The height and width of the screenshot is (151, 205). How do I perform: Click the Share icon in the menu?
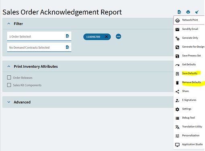click(x=177, y=92)
